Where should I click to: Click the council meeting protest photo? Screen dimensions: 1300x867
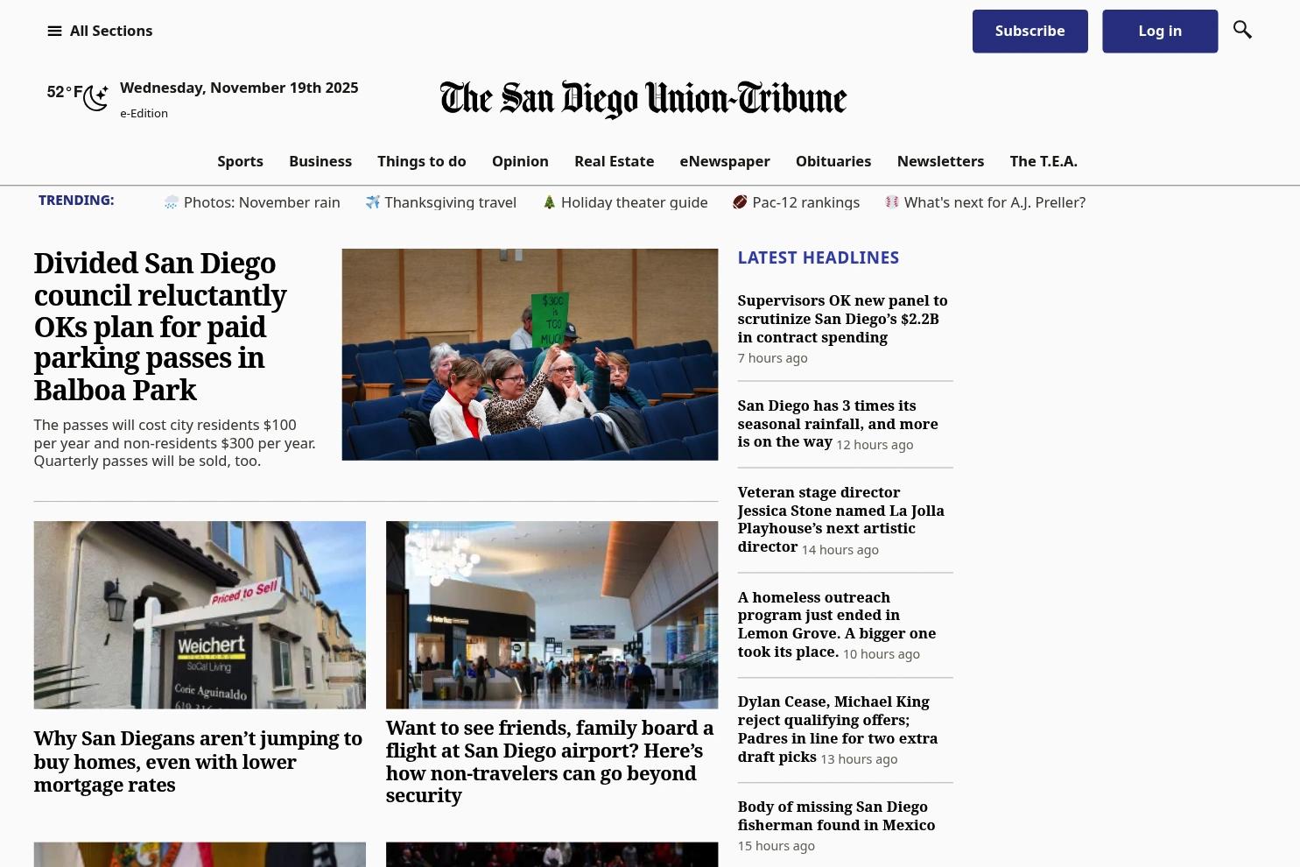[530, 355]
